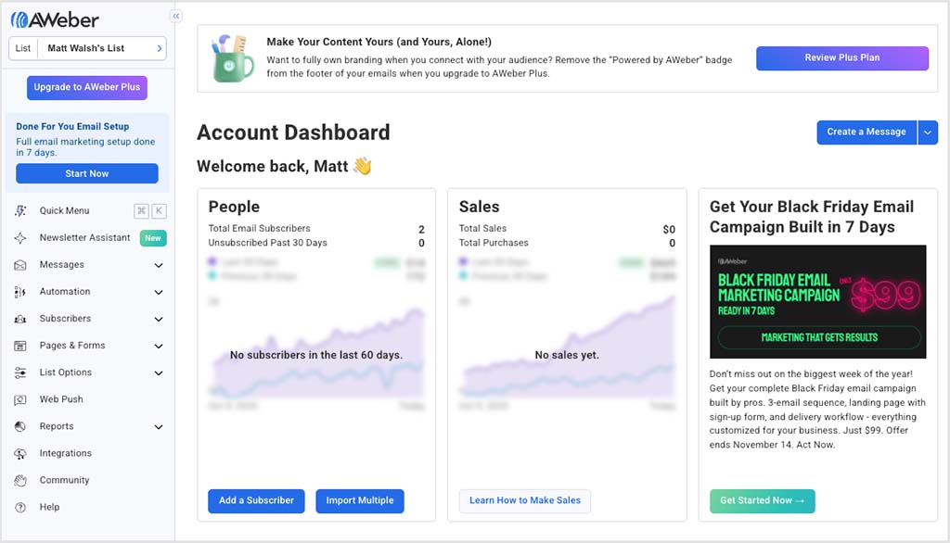Expand the List Options submenu chevron
The width and height of the screenshot is (950, 543).
(159, 373)
